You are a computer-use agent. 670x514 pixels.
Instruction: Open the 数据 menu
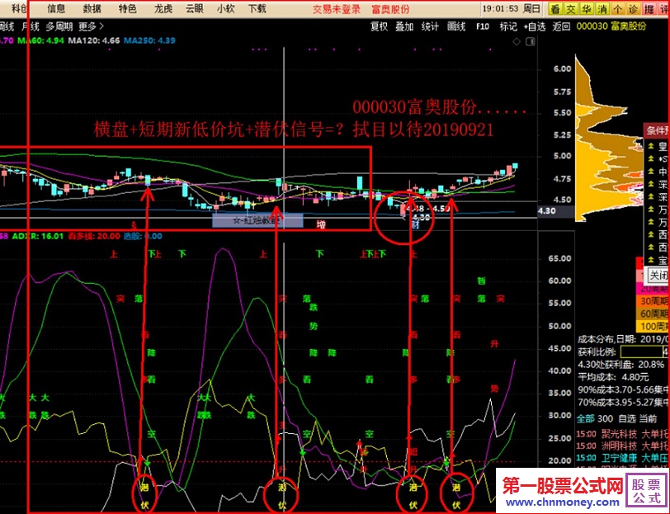[92, 8]
